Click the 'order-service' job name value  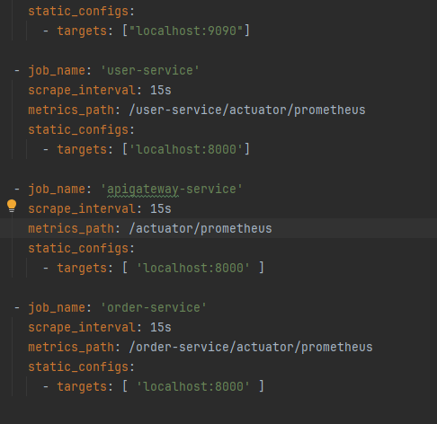(154, 308)
